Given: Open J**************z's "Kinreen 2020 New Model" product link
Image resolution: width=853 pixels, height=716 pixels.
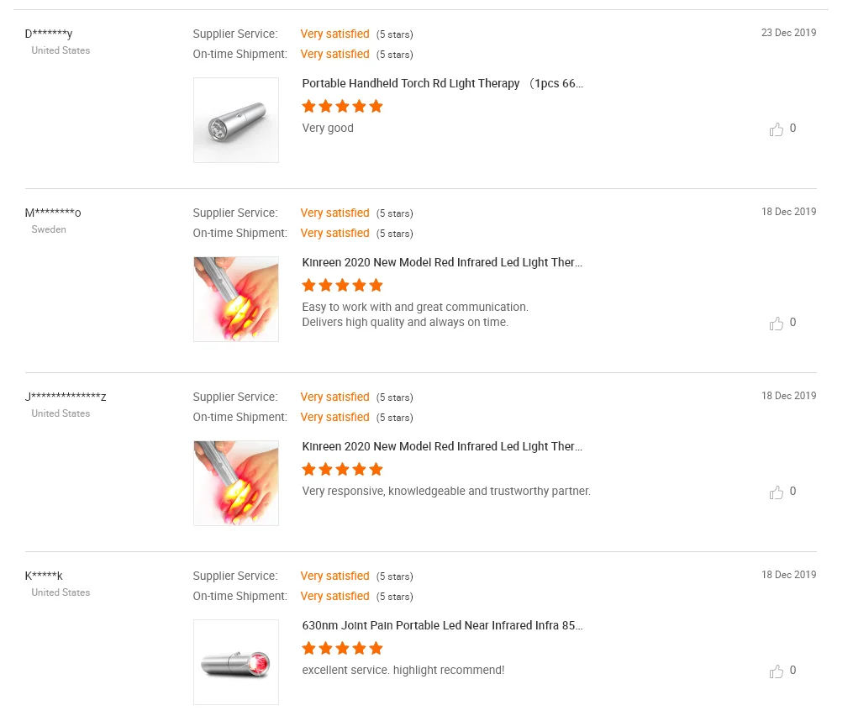Looking at the screenshot, I should (442, 447).
